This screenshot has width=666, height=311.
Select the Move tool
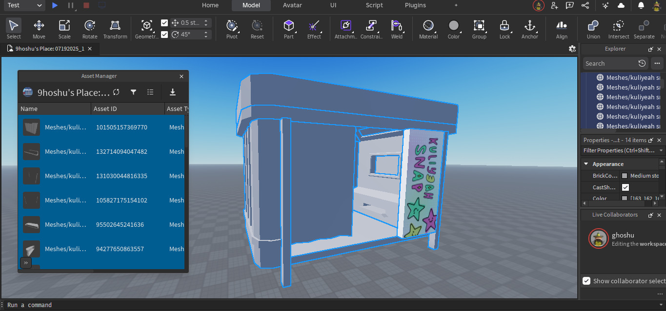coord(39,29)
